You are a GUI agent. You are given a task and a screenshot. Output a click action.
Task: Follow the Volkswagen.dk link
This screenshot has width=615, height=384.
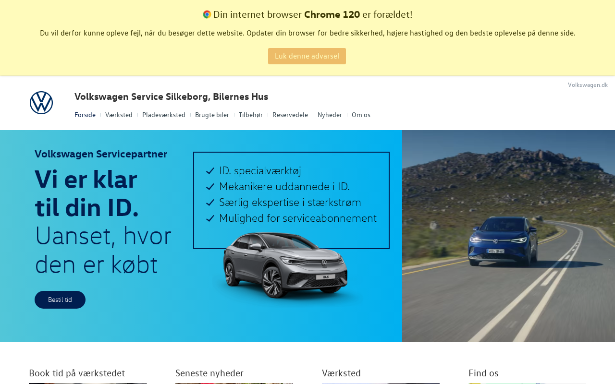tap(588, 85)
